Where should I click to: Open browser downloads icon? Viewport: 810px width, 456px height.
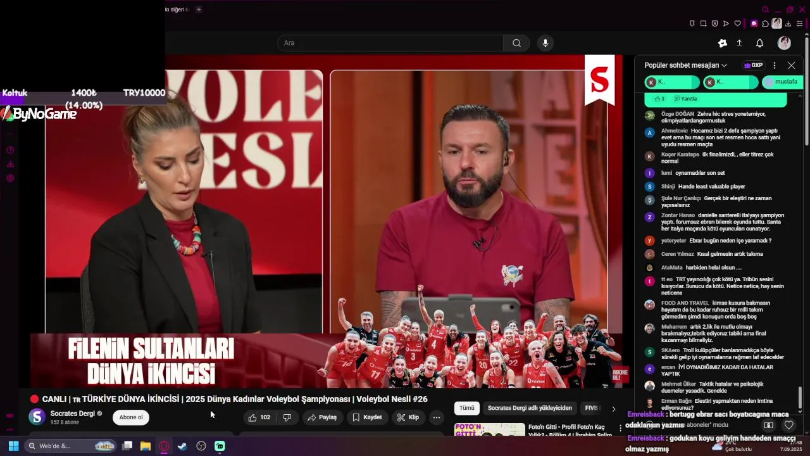coord(788,23)
